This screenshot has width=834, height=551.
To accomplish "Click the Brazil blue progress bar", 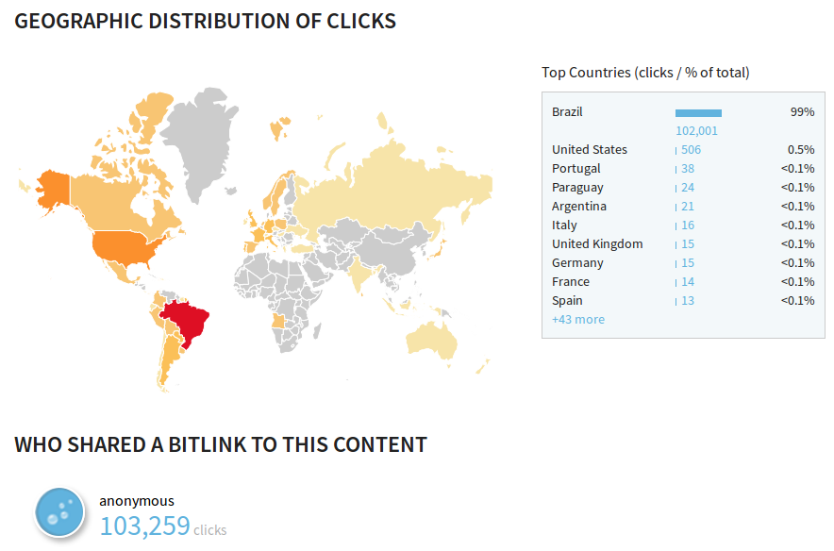I will coord(698,113).
